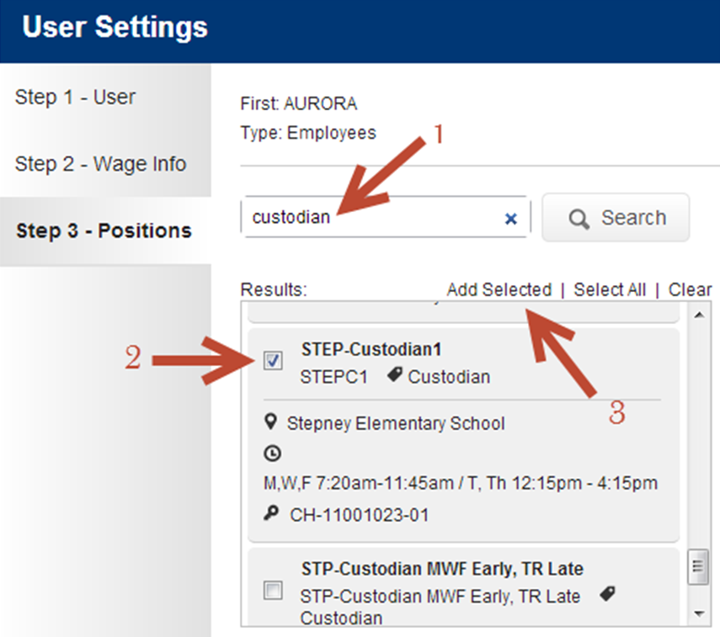Click the tag icon in STP-Custodian MWF Early card

[x=607, y=593]
